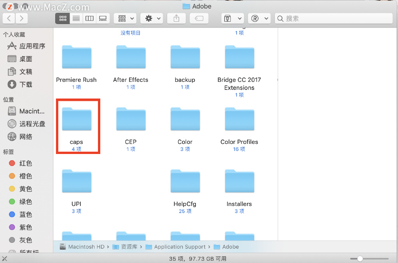Open the dropdown left of the R dropdown

[233, 18]
